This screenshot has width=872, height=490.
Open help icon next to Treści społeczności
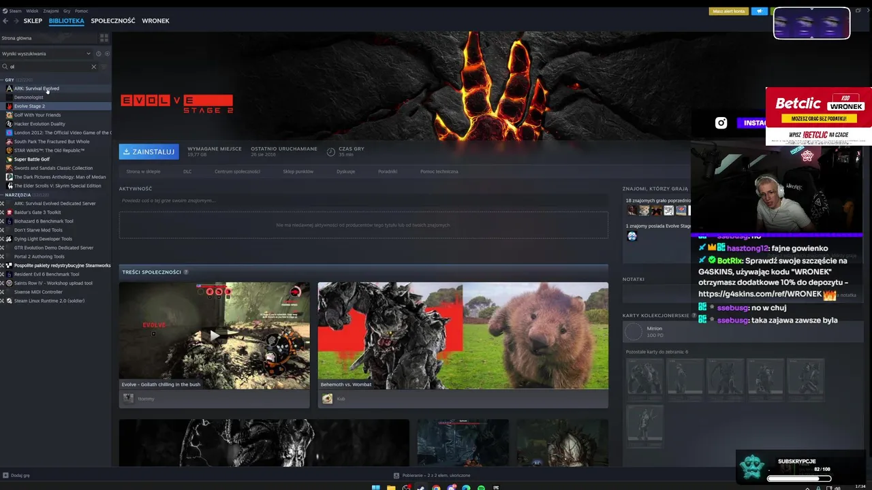186,272
